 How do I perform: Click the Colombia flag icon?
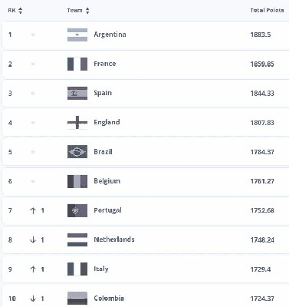pos(77,299)
